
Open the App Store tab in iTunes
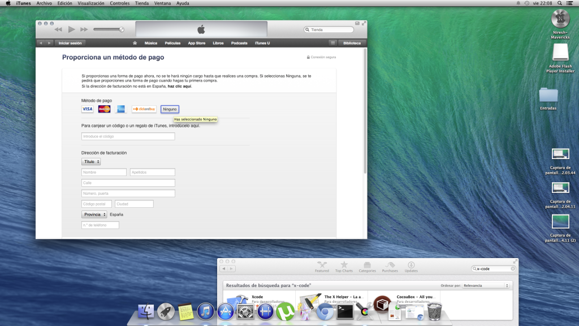[x=196, y=43]
